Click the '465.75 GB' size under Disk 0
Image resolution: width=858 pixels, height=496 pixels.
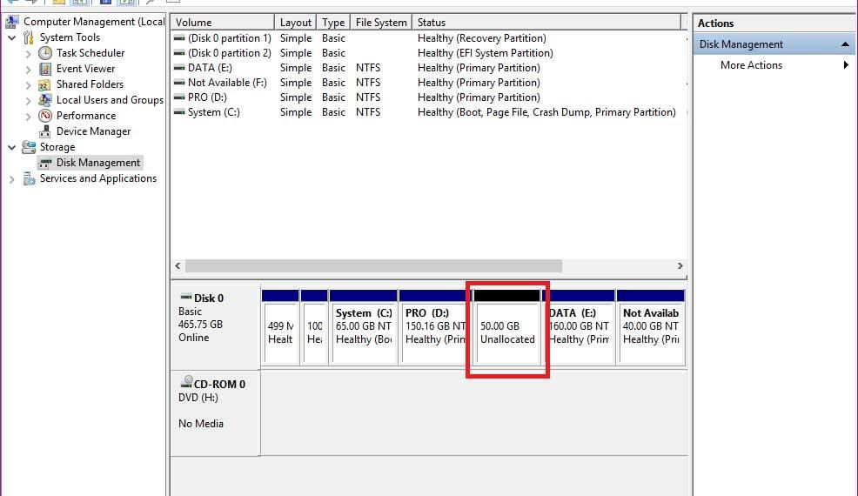click(x=200, y=325)
